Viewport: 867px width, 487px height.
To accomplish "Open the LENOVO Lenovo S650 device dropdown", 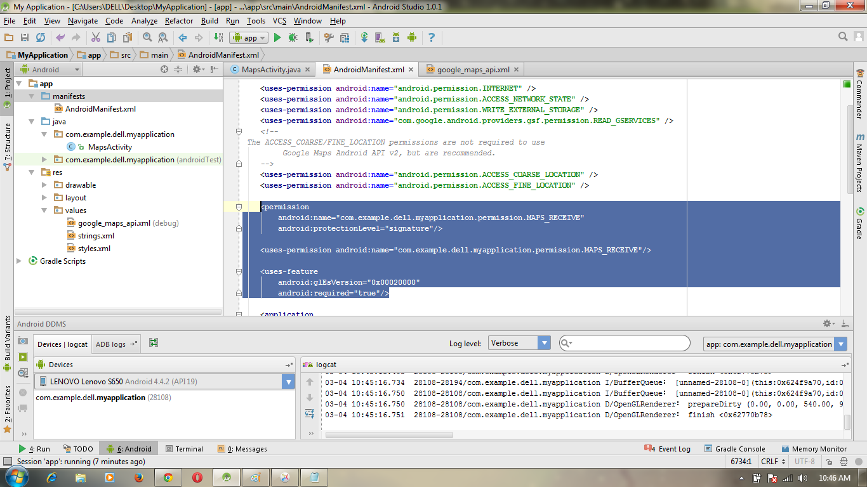I will pyautogui.click(x=165, y=382).
